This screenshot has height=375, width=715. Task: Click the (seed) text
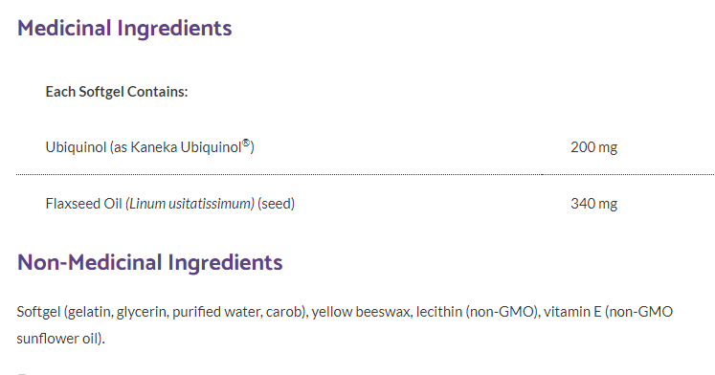276,203
